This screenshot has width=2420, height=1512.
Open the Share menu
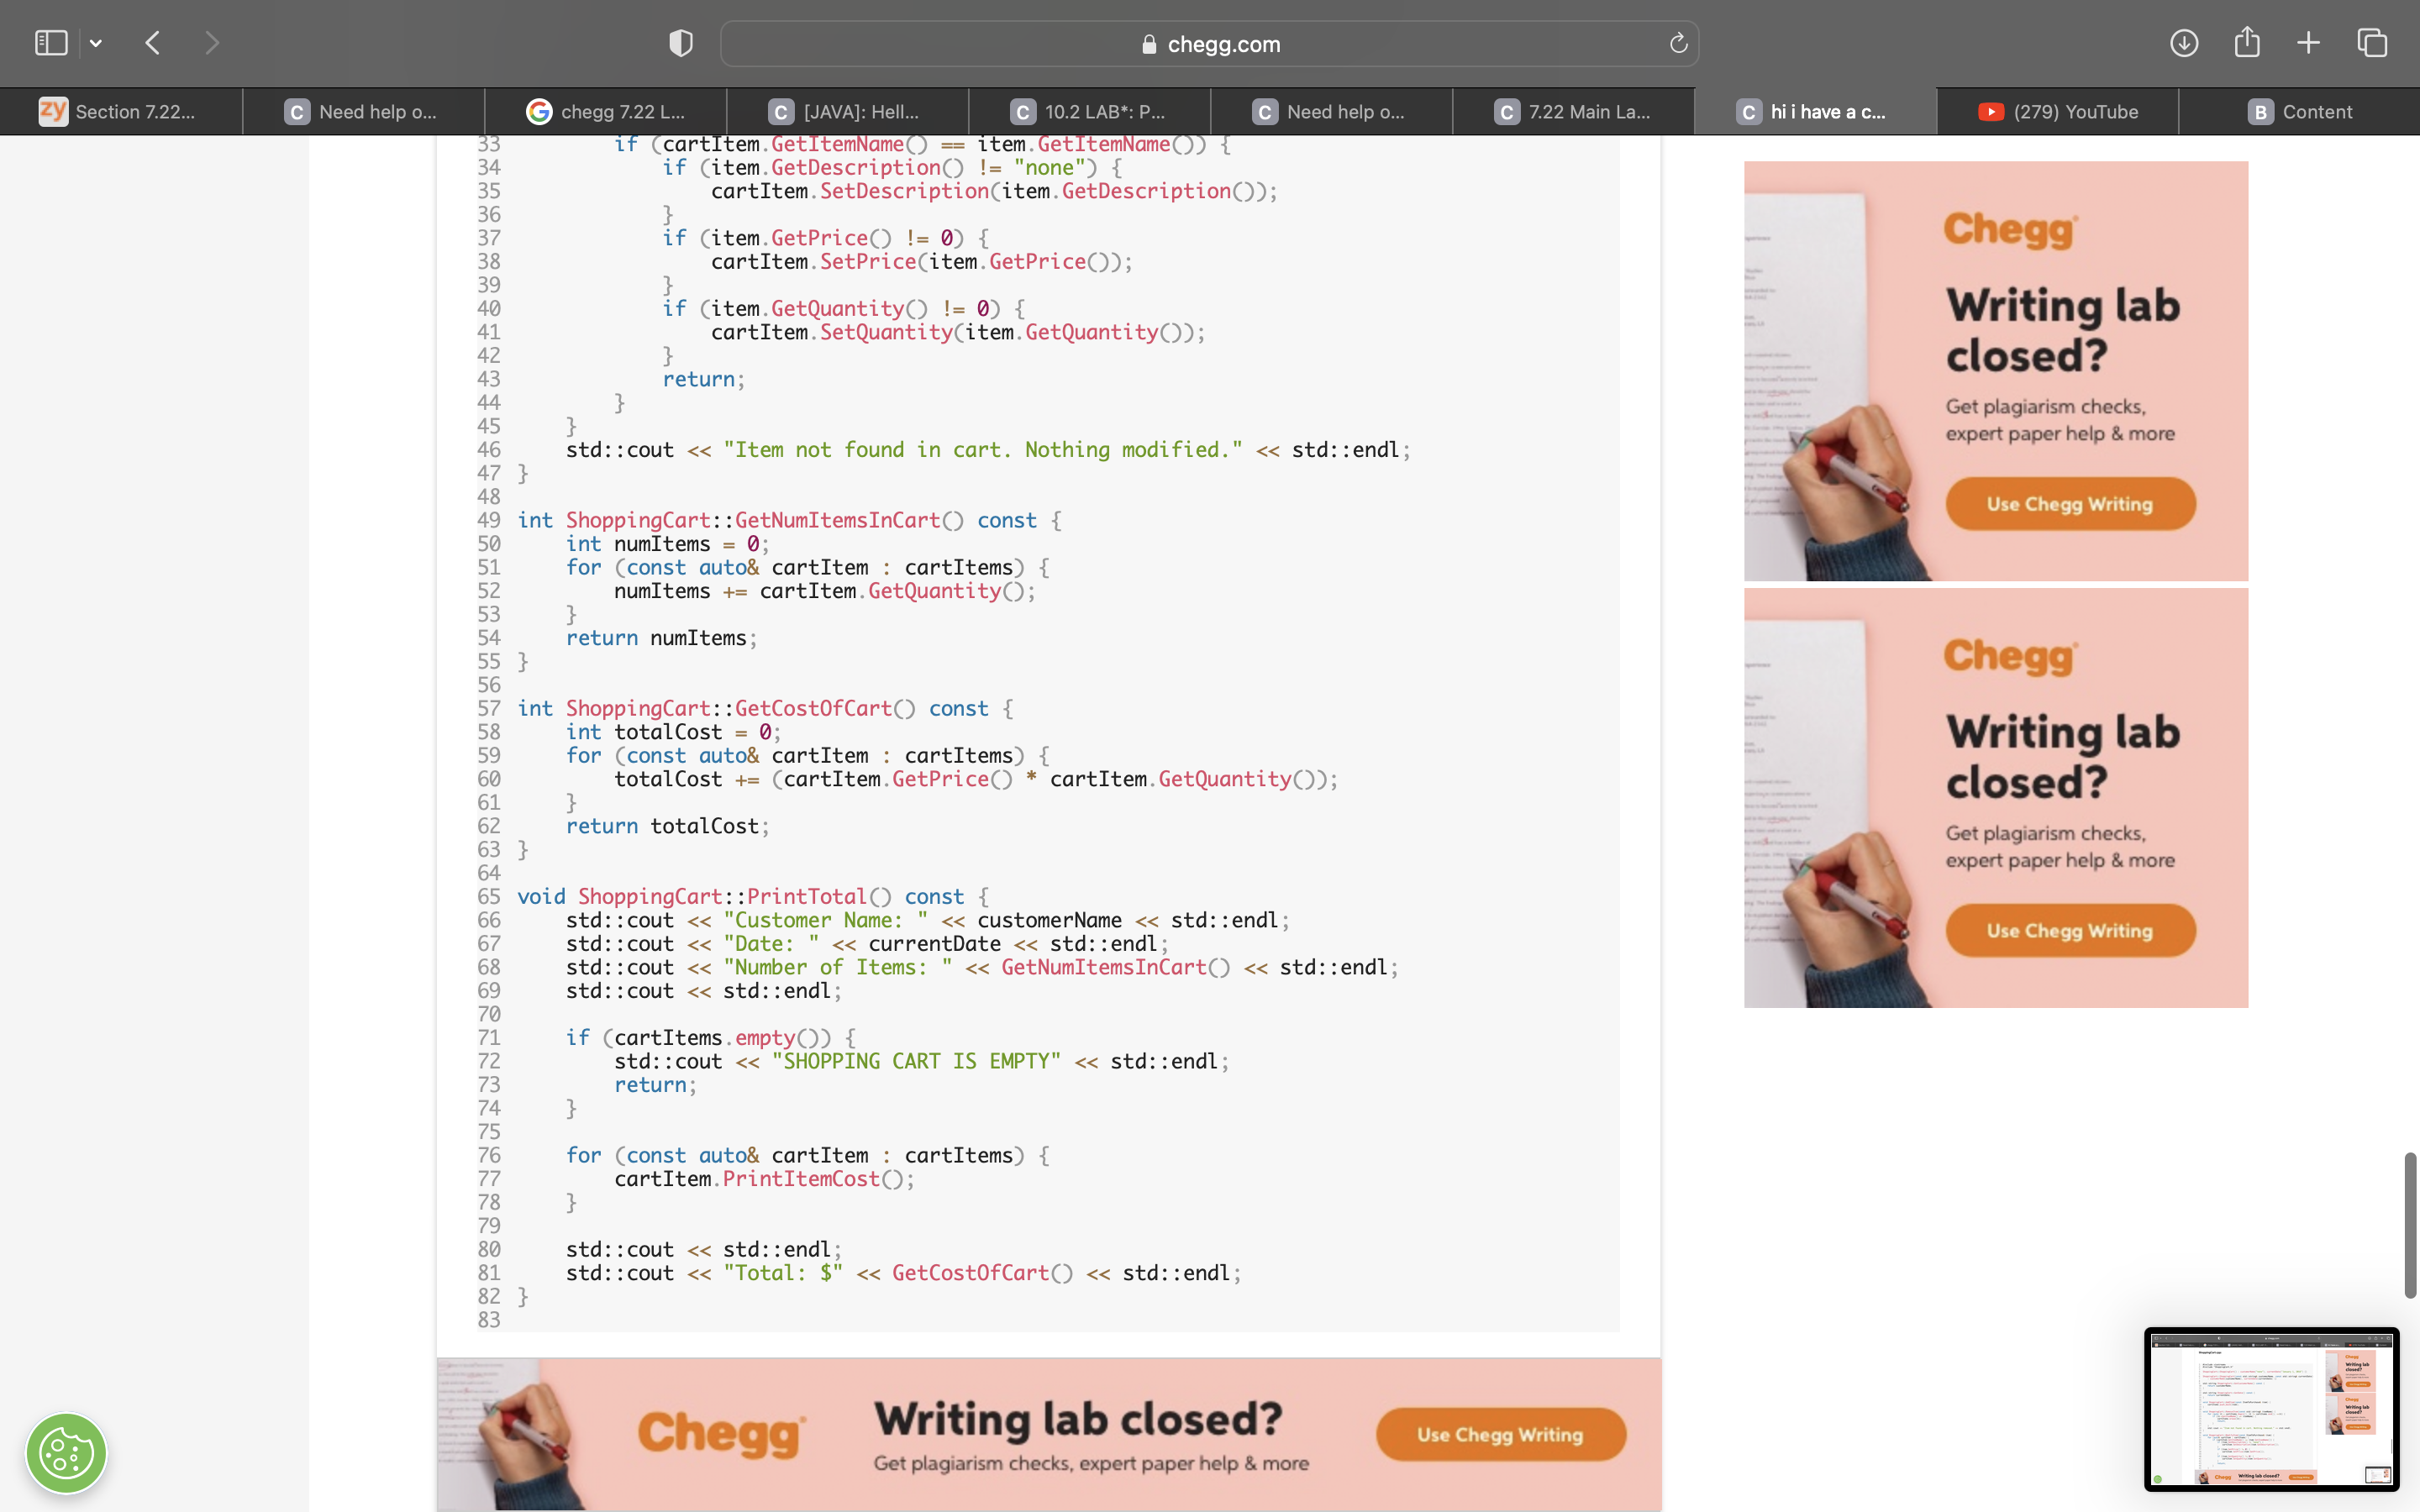(x=2247, y=42)
